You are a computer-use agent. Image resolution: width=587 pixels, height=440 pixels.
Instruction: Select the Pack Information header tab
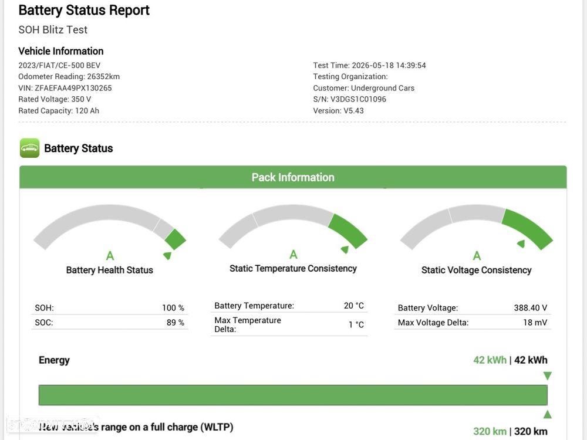[293, 177]
